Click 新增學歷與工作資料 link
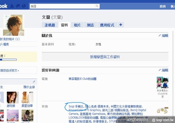This screenshot has height=123, width=175. click(x=105, y=57)
